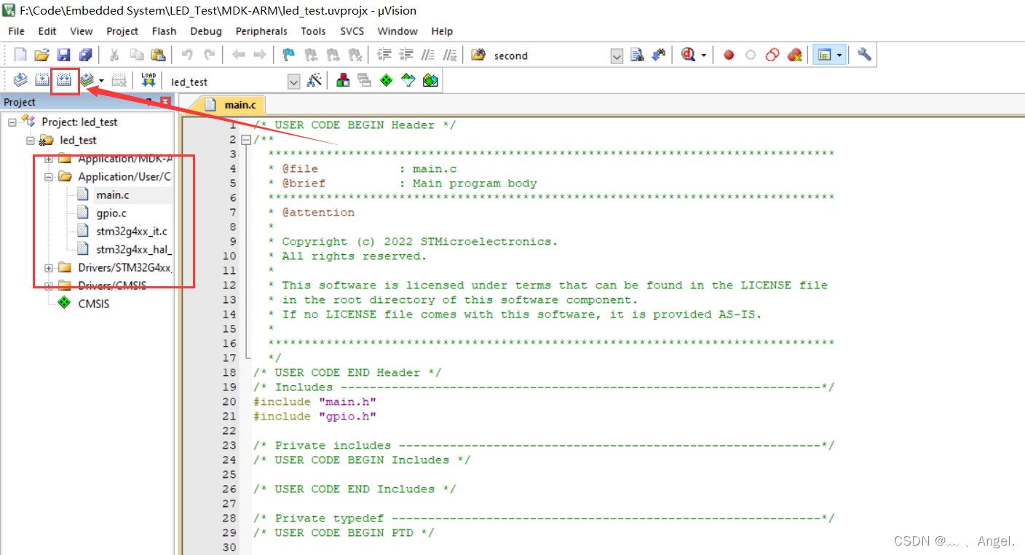Open the window layout dropdown arrow
The height and width of the screenshot is (555, 1025).
coord(839,55)
